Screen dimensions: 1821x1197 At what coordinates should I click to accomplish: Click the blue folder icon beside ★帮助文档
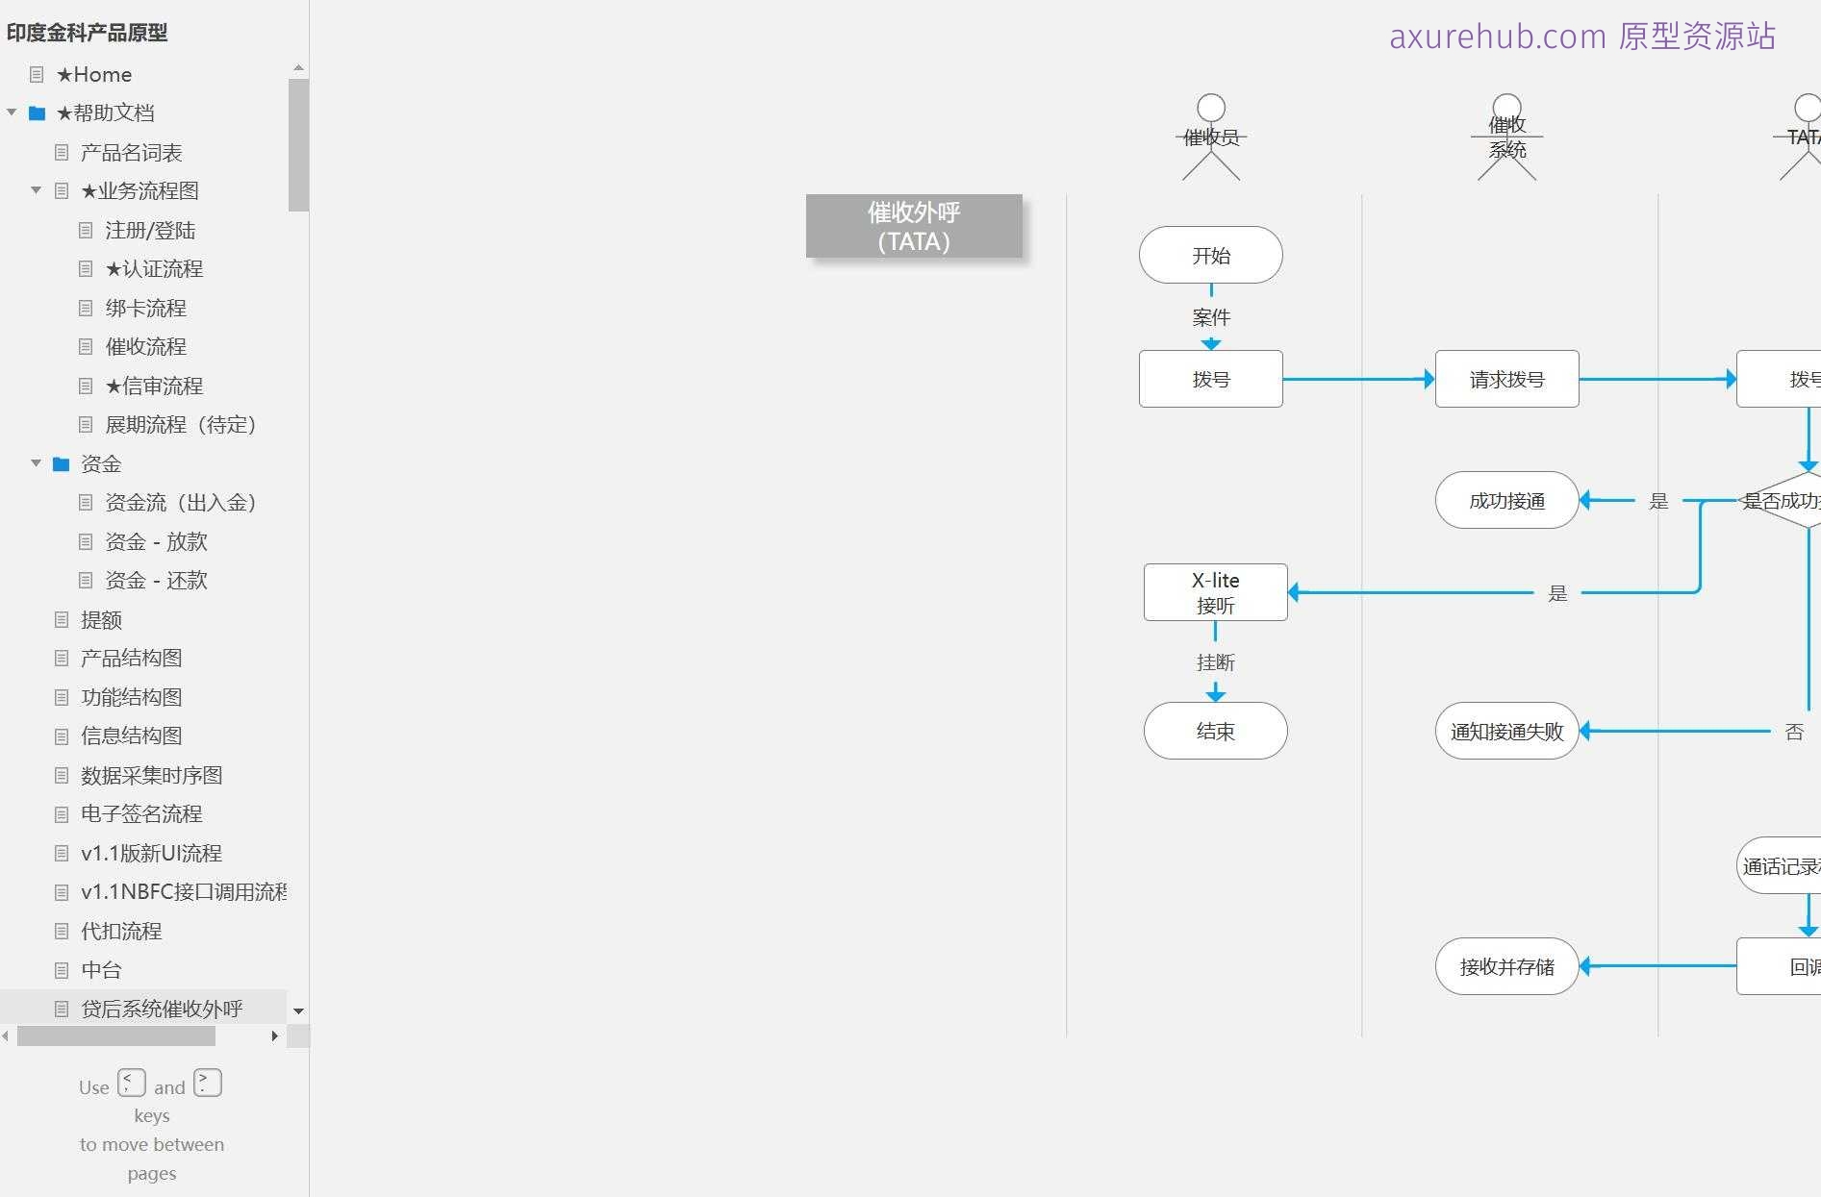click(38, 113)
